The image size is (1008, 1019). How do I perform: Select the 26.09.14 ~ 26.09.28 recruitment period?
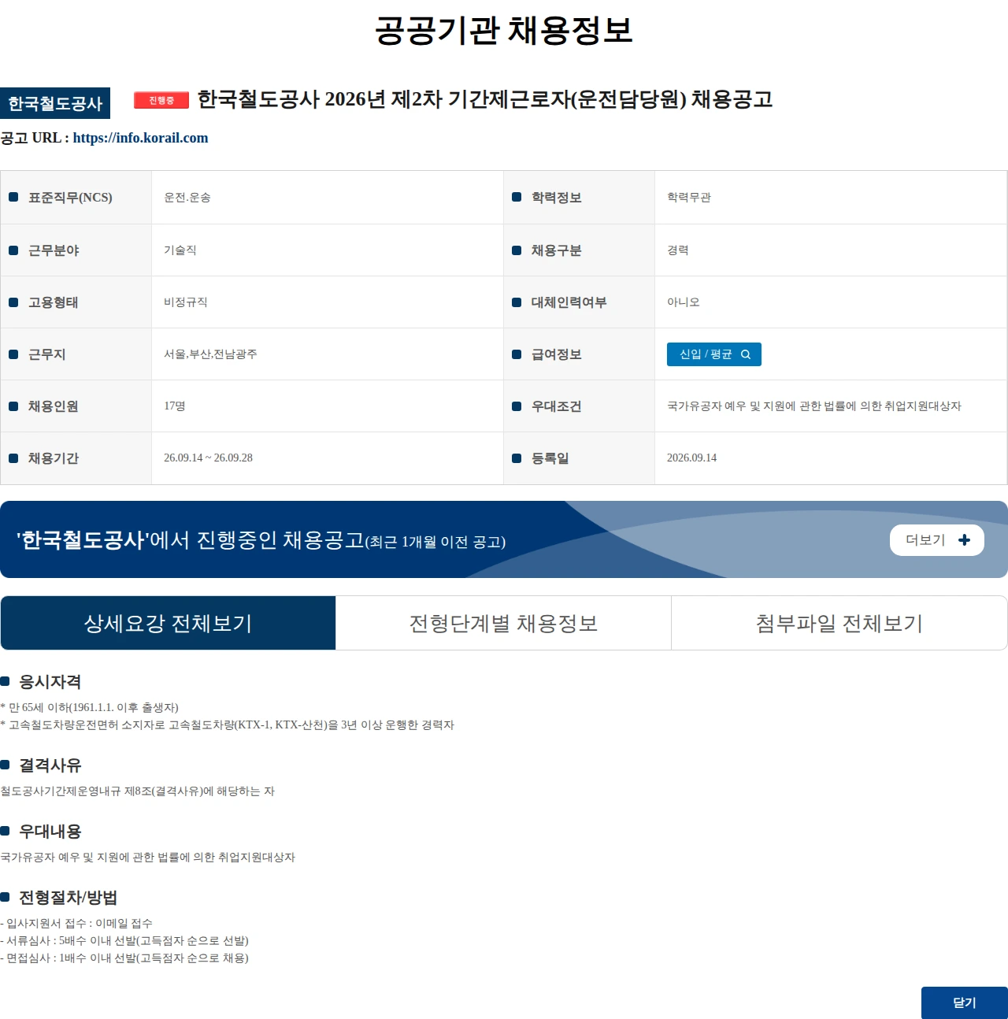pos(208,458)
